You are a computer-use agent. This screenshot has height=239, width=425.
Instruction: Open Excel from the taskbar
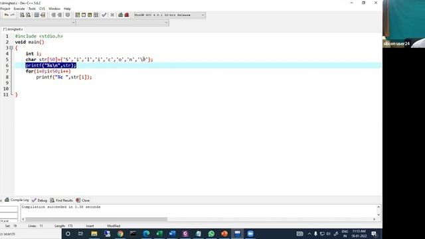[159, 234]
